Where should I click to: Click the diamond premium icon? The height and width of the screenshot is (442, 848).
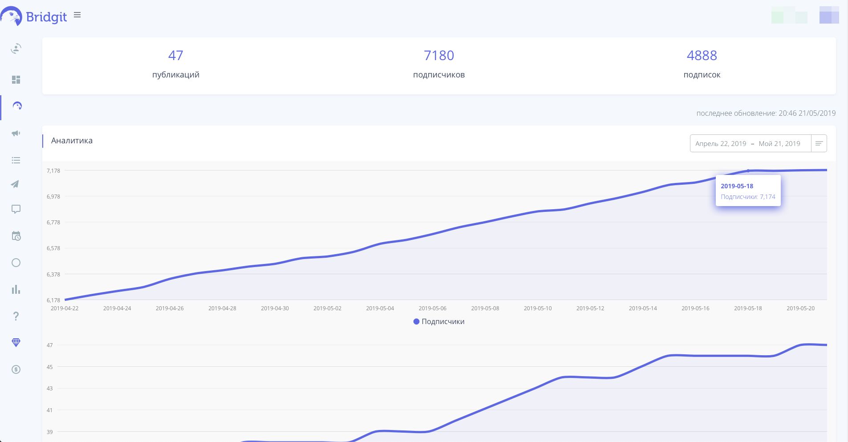[16, 342]
